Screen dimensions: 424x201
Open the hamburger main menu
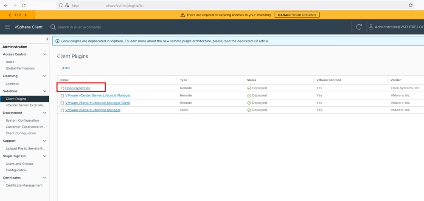pyautogui.click(x=7, y=27)
